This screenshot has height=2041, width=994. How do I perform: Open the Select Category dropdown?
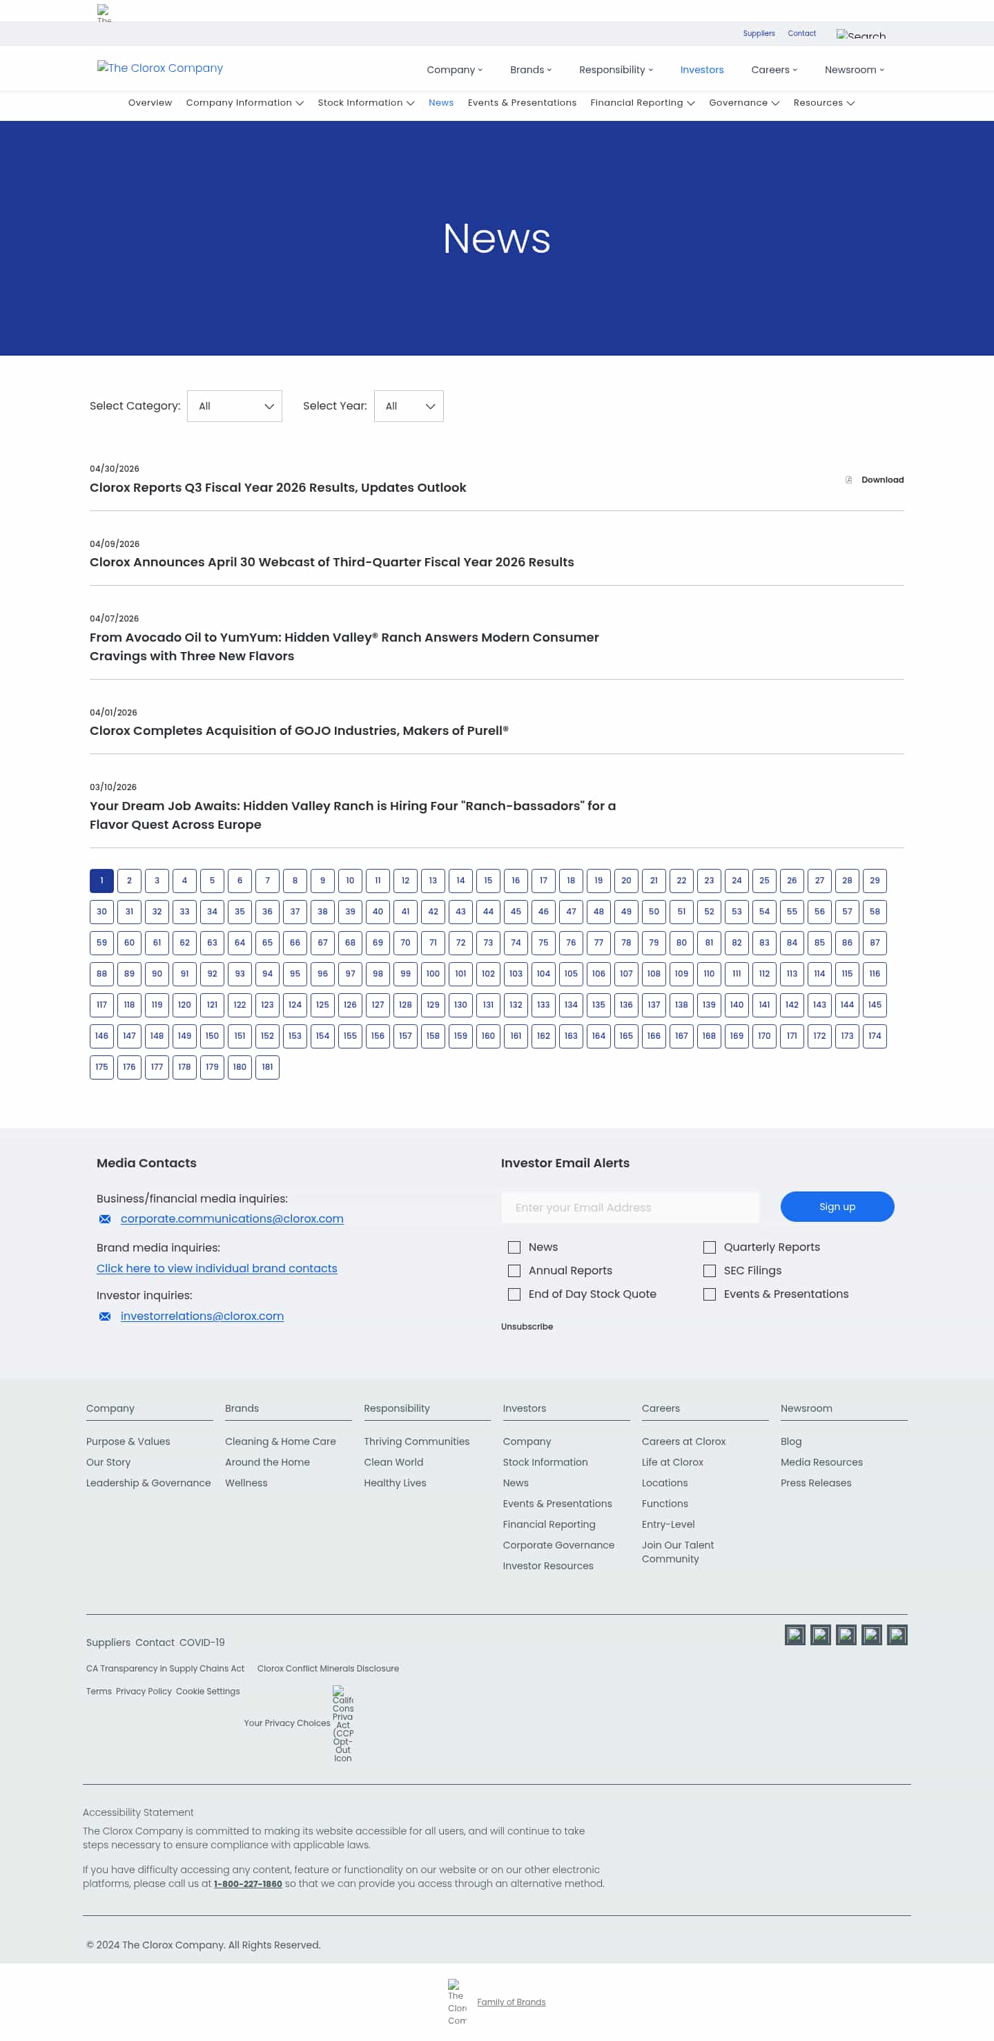click(x=235, y=405)
